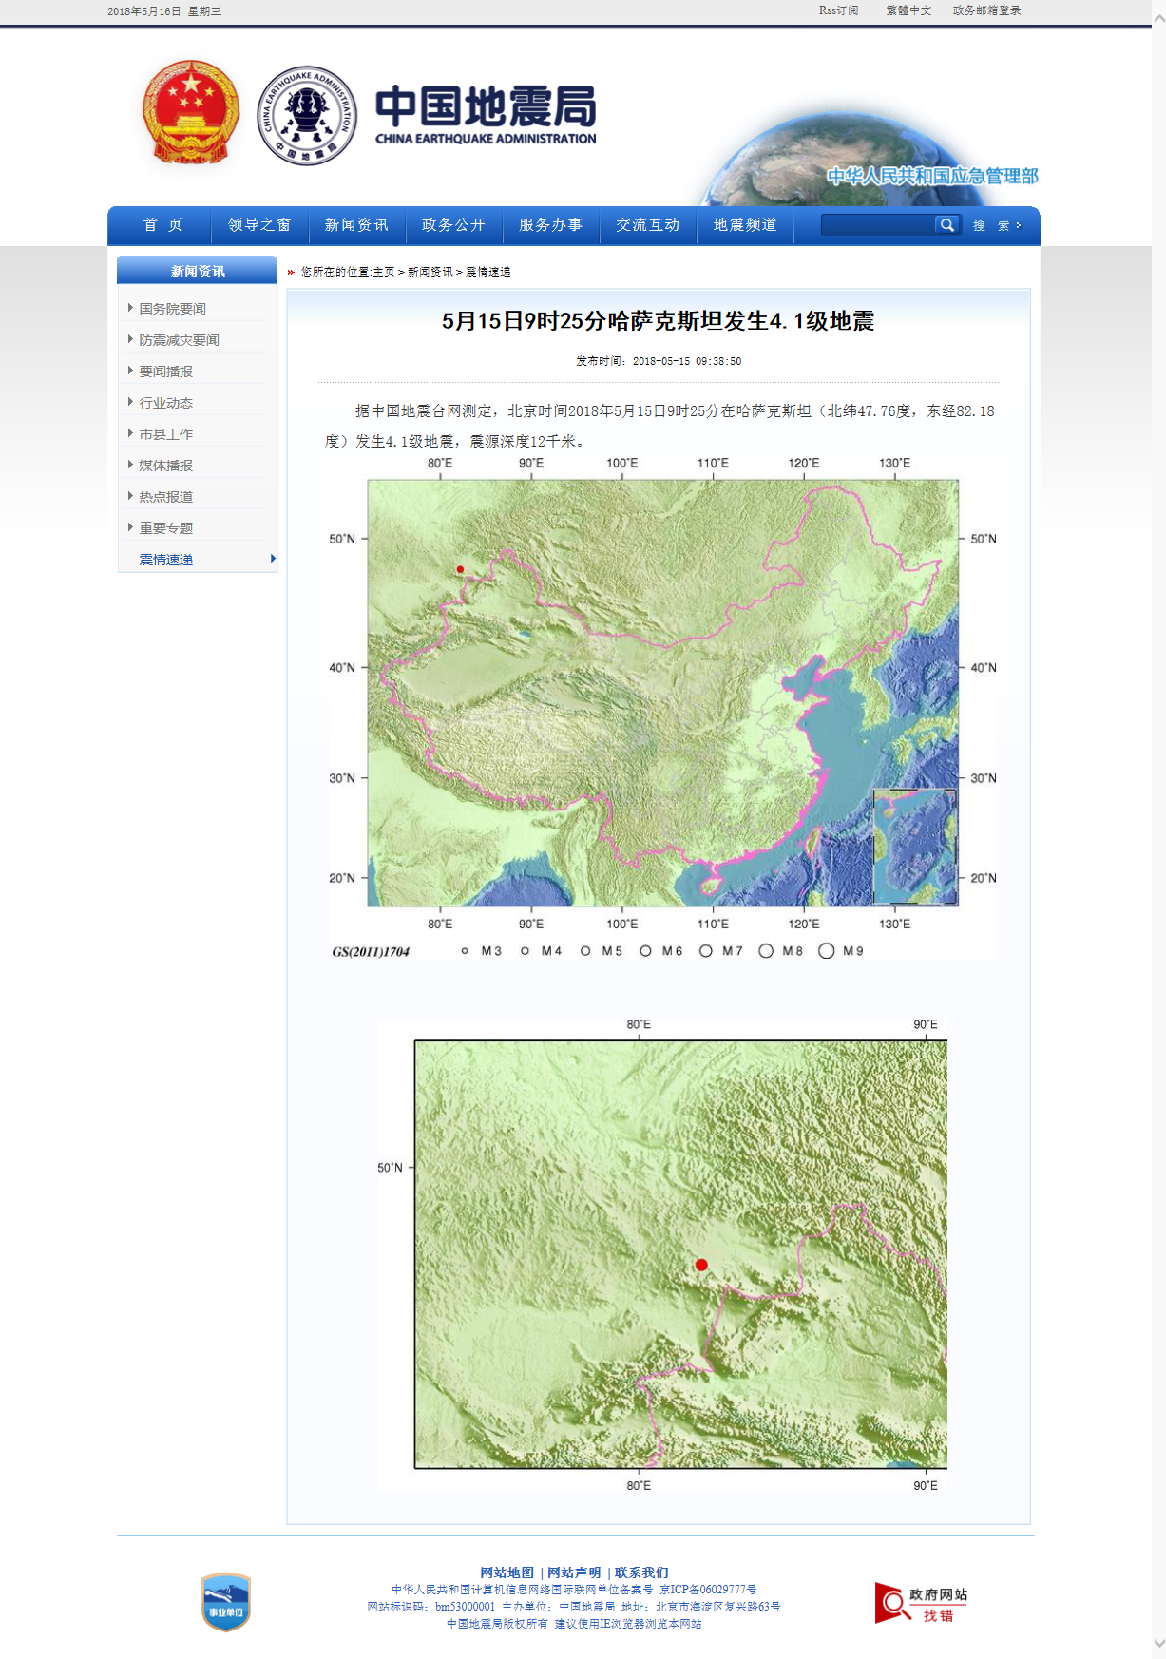Image resolution: width=1166 pixels, height=1659 pixels.
Task: Click the 中国地震局 title logo text
Action: [486, 114]
